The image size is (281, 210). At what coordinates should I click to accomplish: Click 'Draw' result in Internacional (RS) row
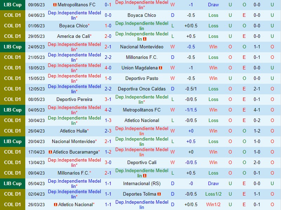point(213,183)
